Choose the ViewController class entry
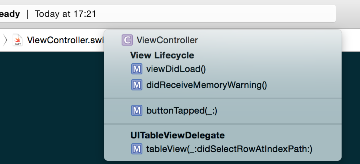 167,40
